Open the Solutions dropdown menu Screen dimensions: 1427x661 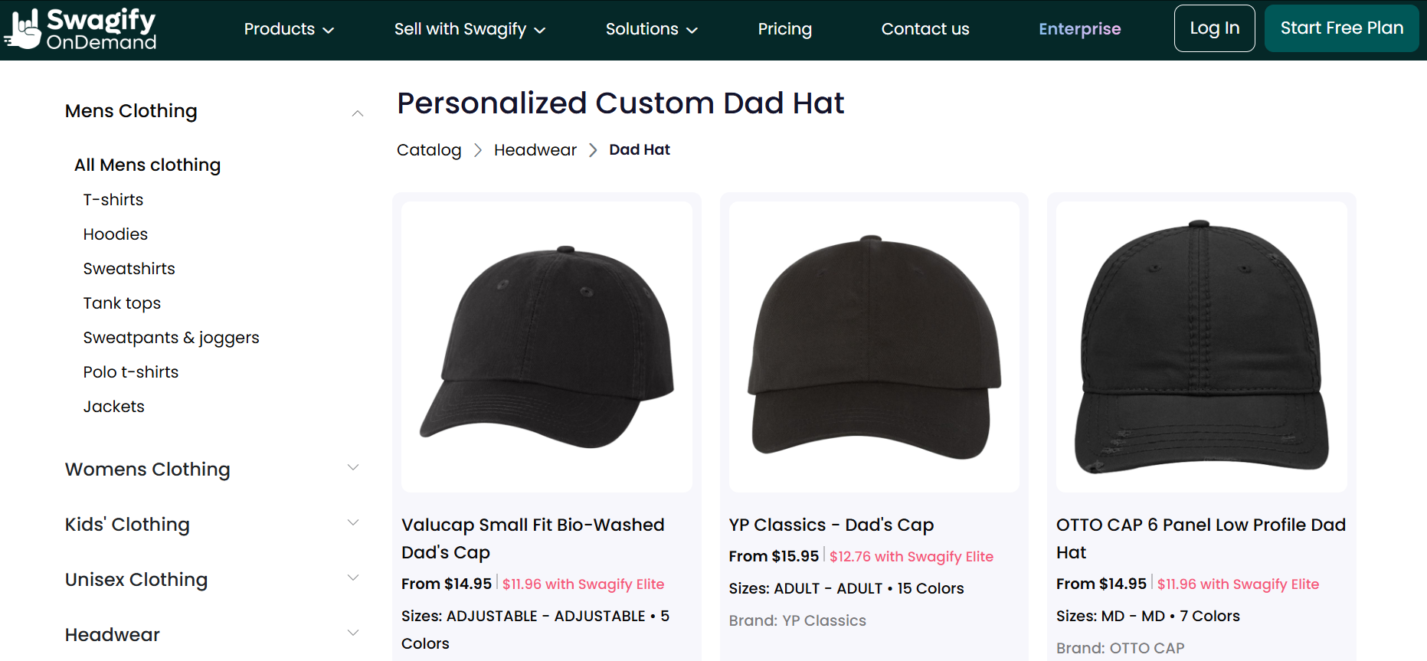click(x=651, y=29)
